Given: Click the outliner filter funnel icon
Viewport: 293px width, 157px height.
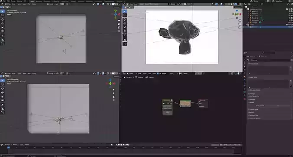Looking at the screenshot, I should [288, 4].
